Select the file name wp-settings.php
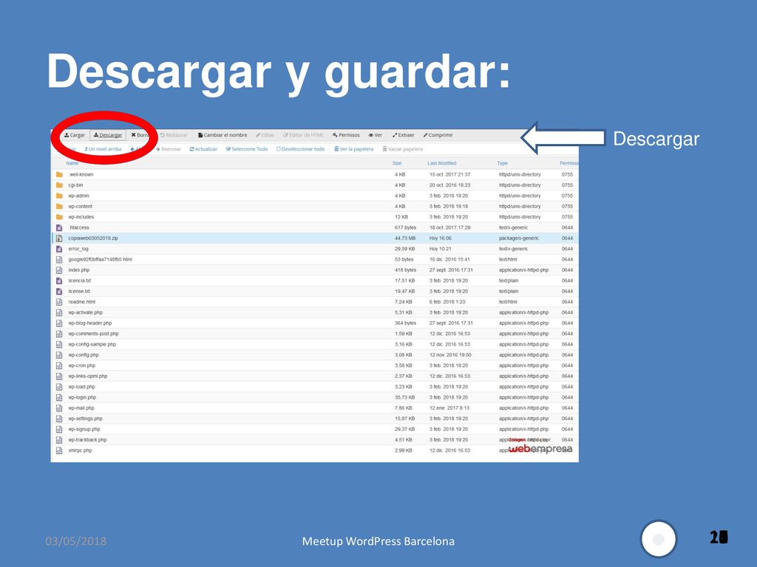Viewport: 757px width, 567px height. [86, 419]
